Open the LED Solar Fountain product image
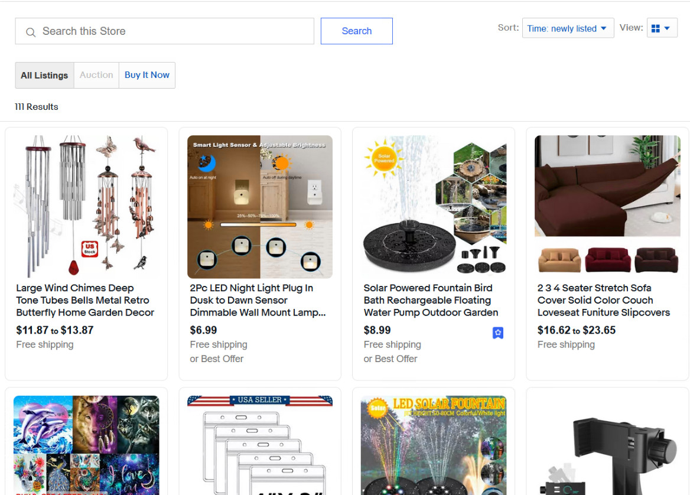This screenshot has width=690, height=495. pyautogui.click(x=434, y=445)
